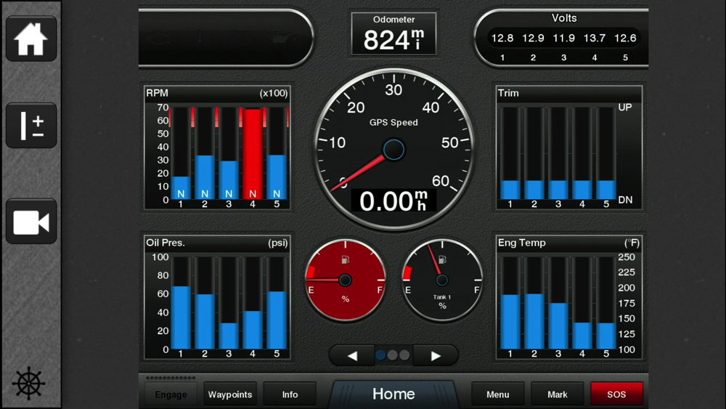
Task: Tap the 0.00 mph speed readout
Action: pos(393,201)
